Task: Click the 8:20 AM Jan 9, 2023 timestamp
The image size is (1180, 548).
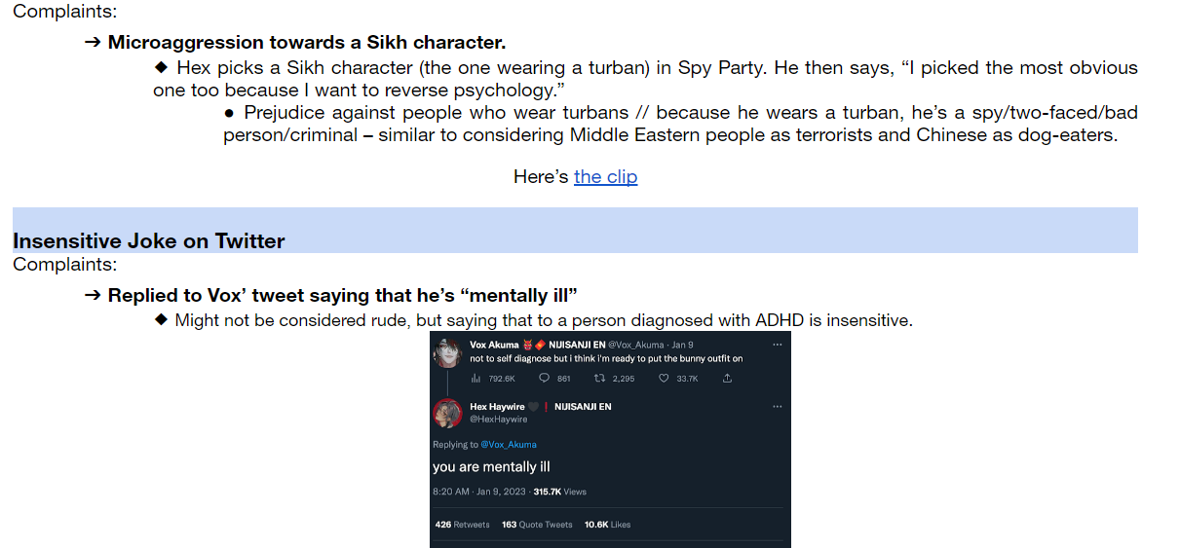Action: coord(480,492)
